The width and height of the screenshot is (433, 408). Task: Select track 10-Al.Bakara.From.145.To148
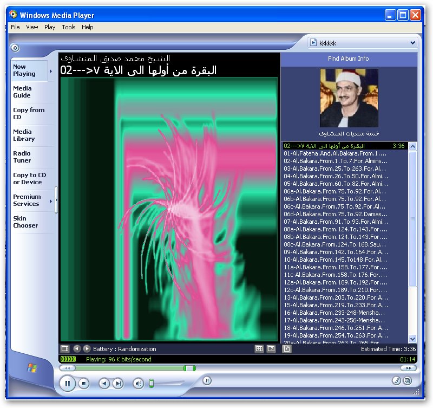(345, 260)
